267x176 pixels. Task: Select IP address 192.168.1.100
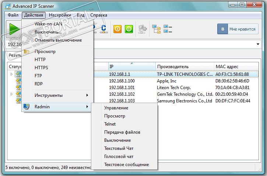pyautogui.click(x=122, y=81)
